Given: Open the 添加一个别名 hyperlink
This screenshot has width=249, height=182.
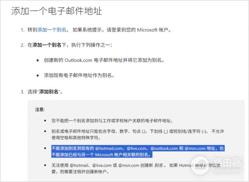Looking at the screenshot, I should (x=51, y=30).
